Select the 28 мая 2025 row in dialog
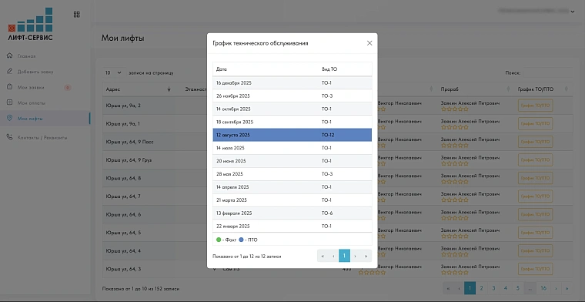585x302 pixels. click(292, 174)
